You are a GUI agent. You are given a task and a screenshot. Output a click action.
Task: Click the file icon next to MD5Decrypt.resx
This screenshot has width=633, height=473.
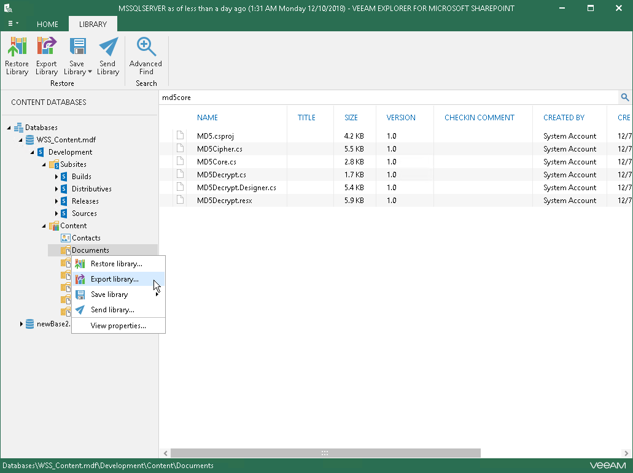click(180, 200)
